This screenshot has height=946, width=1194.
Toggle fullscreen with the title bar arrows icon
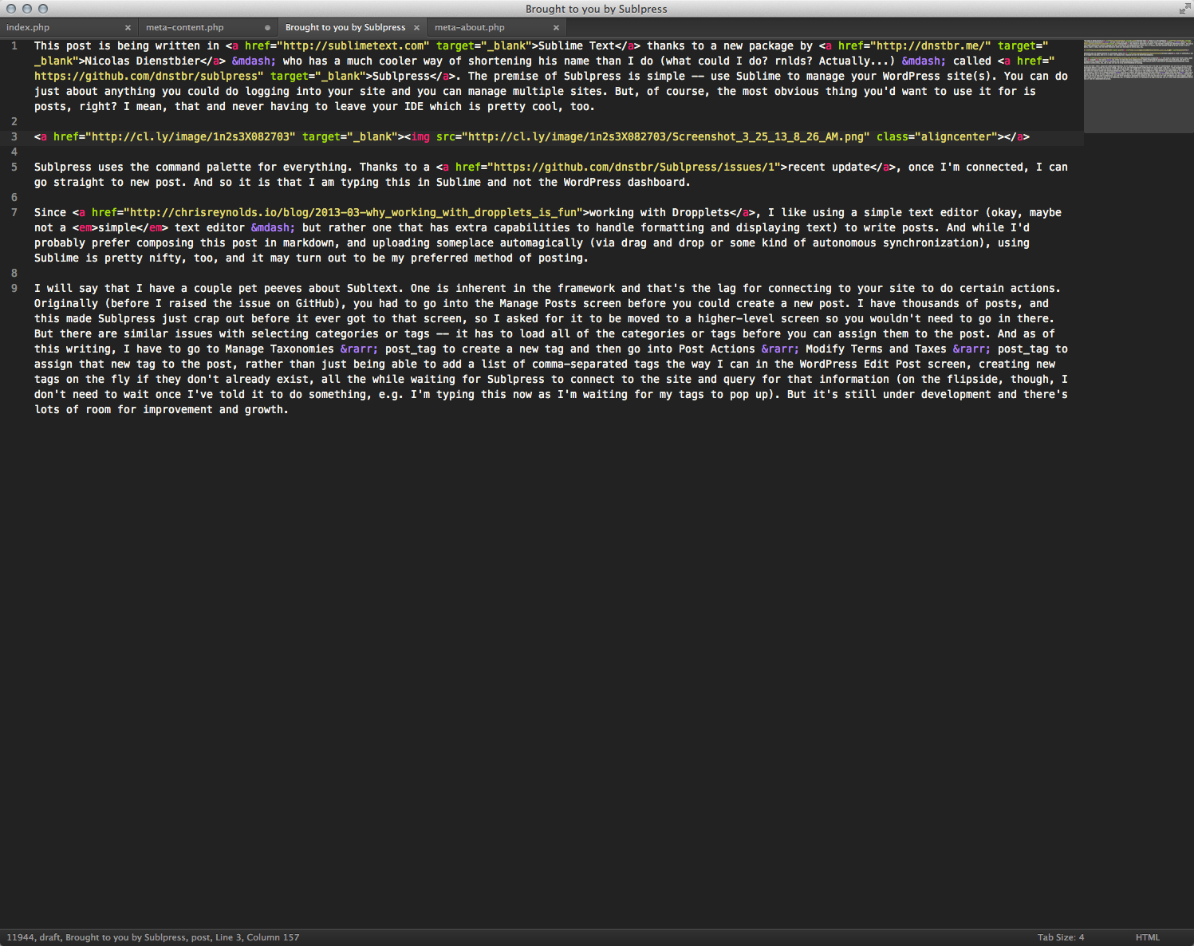coord(1184,9)
